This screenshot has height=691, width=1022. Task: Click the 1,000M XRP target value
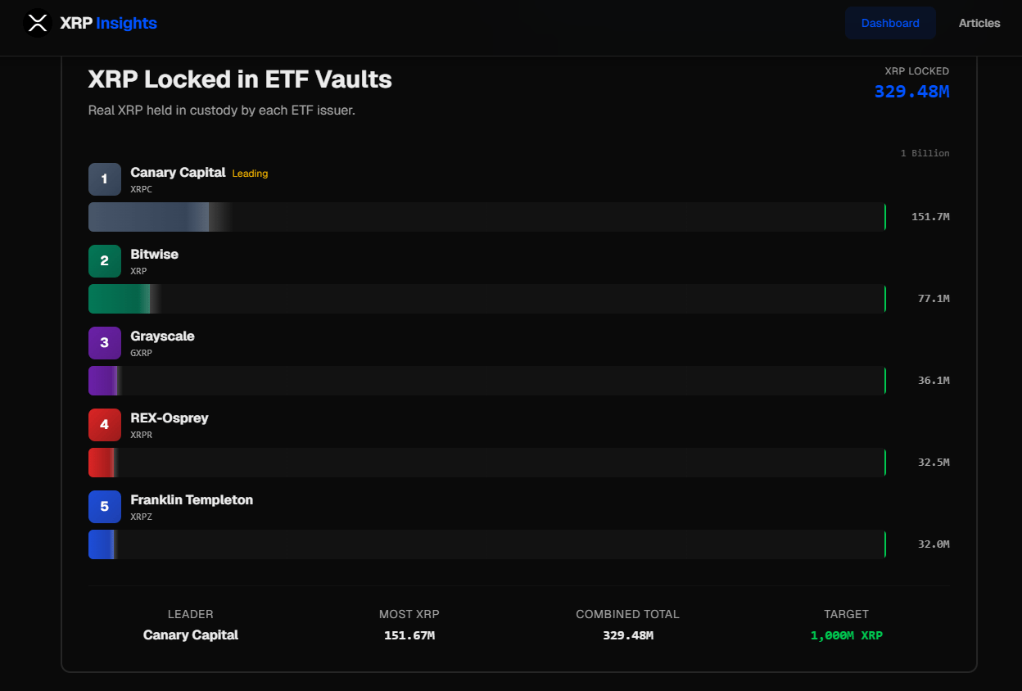click(846, 635)
